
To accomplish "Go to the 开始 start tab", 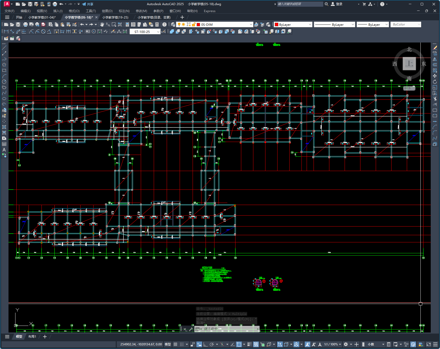I will click(x=19, y=17).
